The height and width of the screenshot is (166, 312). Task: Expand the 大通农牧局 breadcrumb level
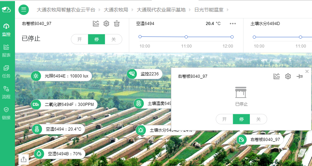pyautogui.click(x=116, y=10)
